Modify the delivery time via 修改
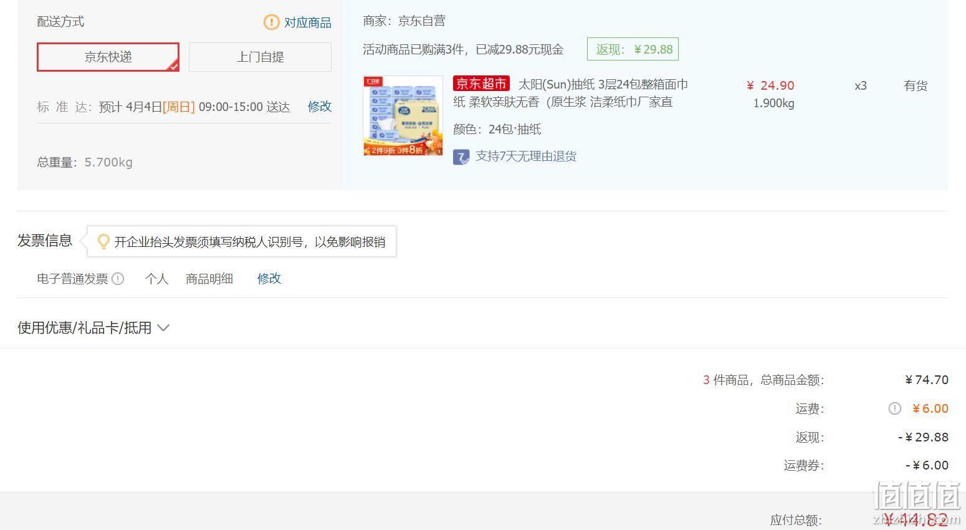Screen dimensions: 966x530 (x=320, y=107)
